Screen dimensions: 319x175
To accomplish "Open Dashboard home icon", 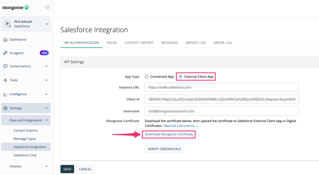I will point(5,39).
